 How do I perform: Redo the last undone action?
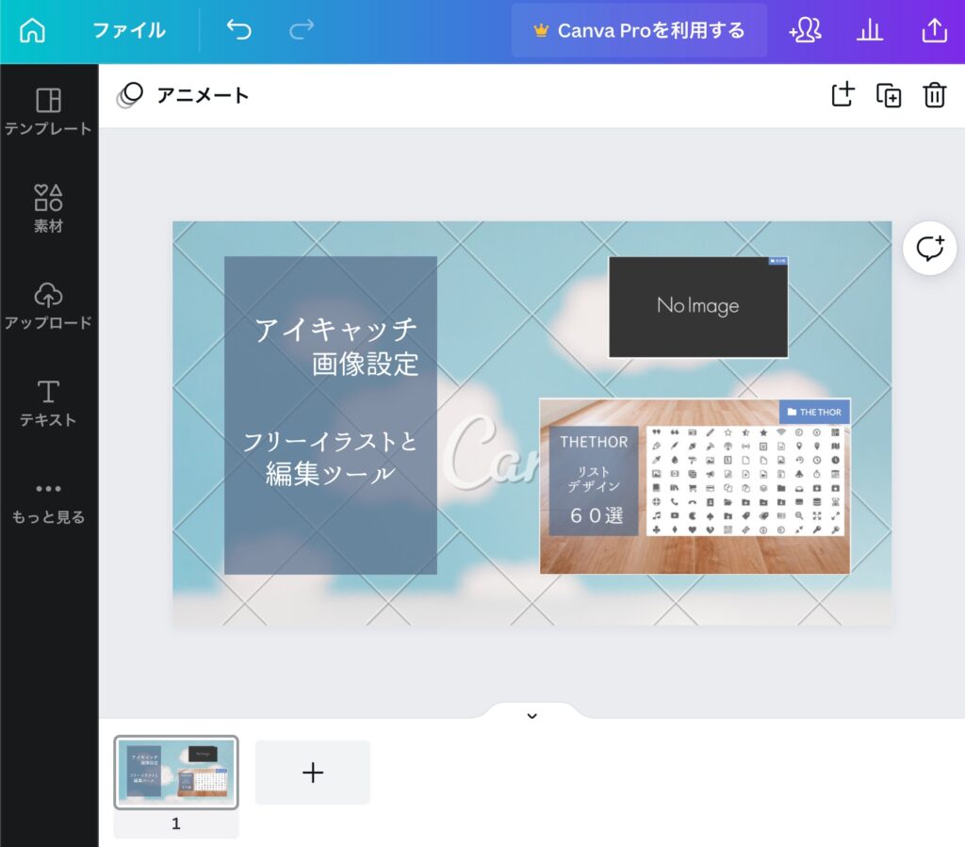point(302,29)
